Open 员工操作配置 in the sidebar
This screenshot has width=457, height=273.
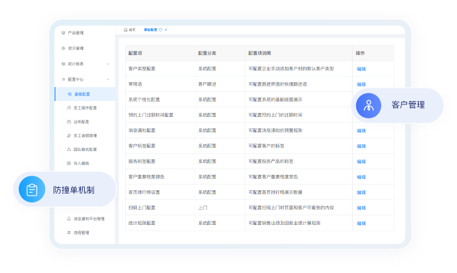pyautogui.click(x=85, y=108)
